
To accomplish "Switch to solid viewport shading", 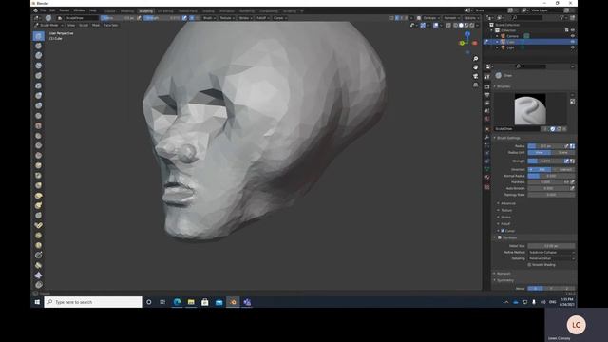I will (461, 26).
